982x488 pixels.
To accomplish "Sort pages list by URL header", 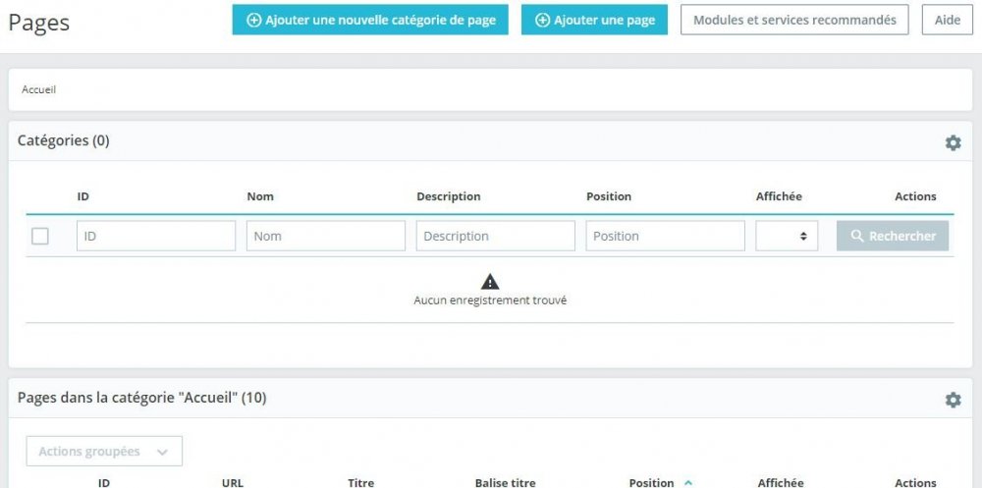I will [x=233, y=482].
